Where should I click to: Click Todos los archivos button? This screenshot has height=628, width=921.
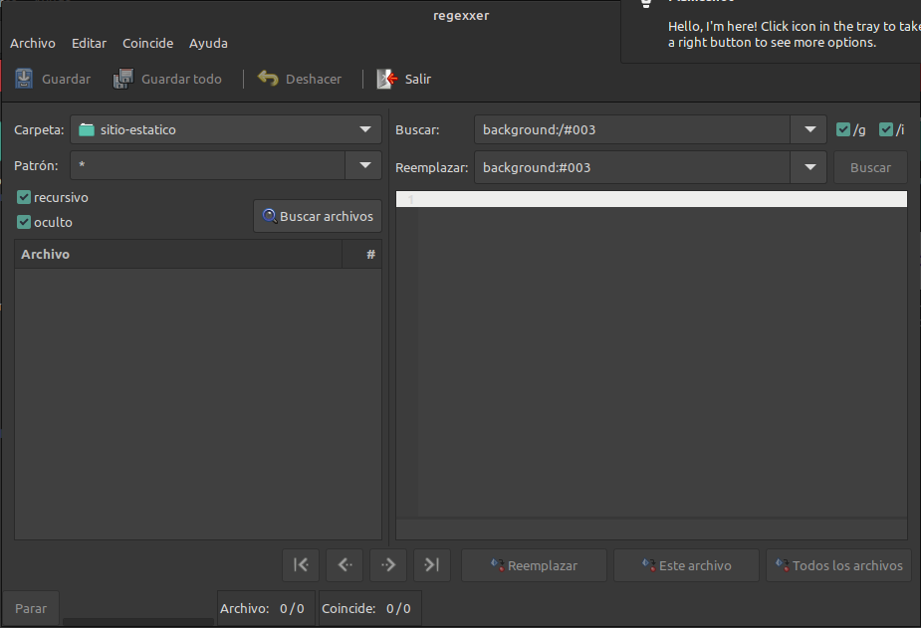point(838,565)
